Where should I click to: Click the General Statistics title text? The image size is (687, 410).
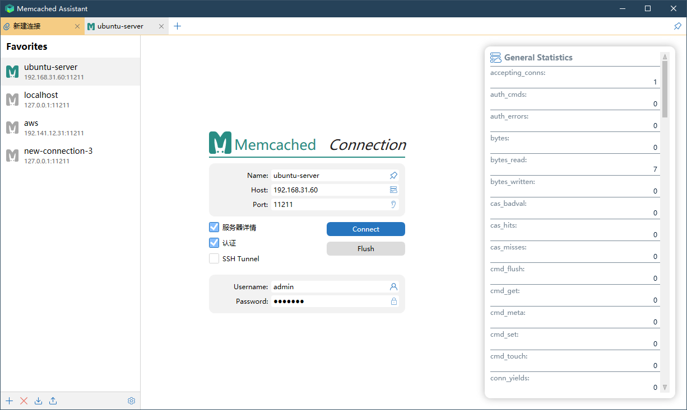click(x=539, y=58)
